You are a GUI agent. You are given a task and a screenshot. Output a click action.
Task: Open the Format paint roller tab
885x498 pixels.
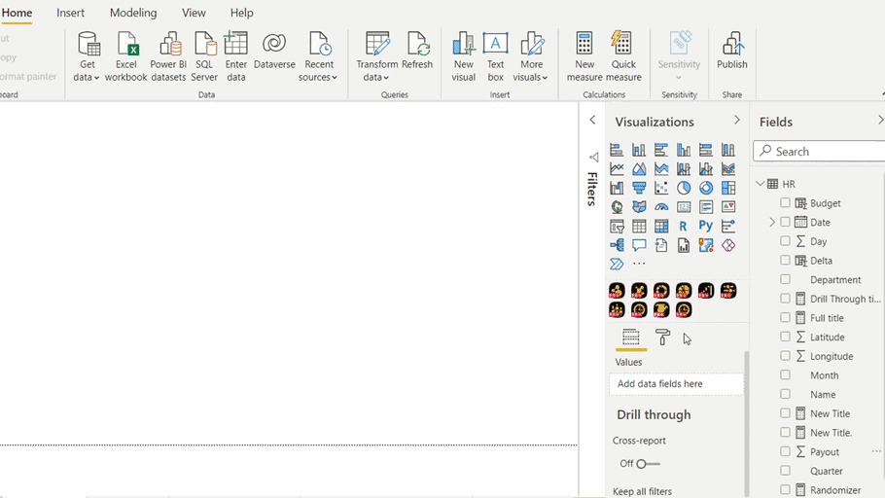tap(662, 338)
